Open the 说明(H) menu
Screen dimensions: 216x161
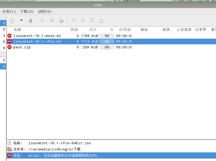(45, 12)
